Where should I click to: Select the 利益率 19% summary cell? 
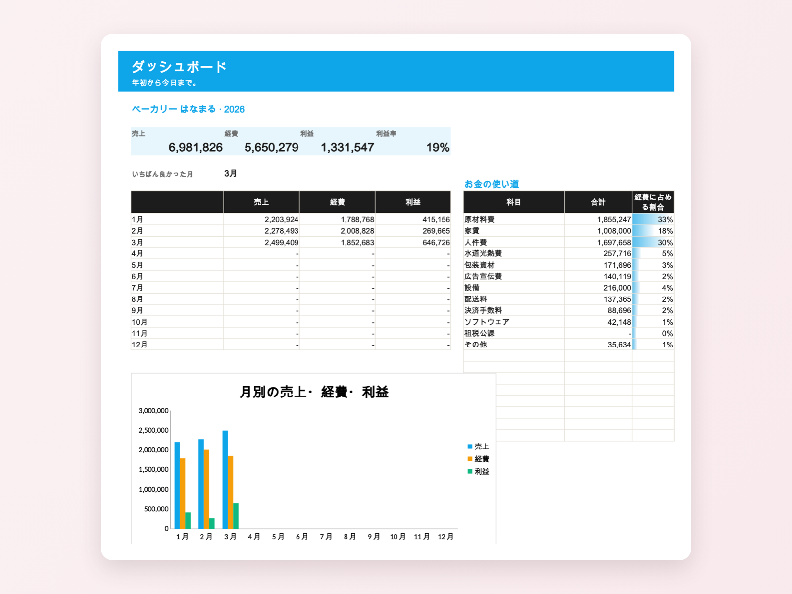click(438, 148)
